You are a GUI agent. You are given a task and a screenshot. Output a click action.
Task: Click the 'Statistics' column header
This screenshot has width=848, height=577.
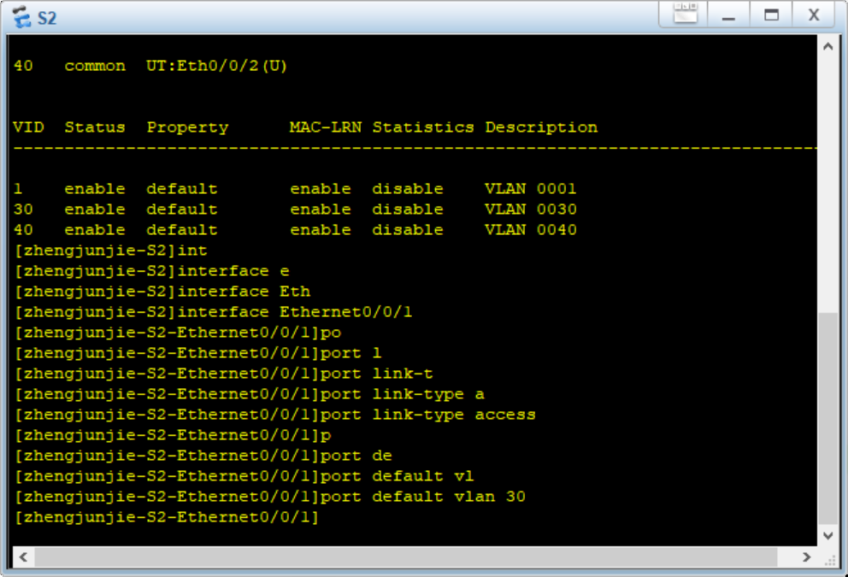click(x=423, y=127)
